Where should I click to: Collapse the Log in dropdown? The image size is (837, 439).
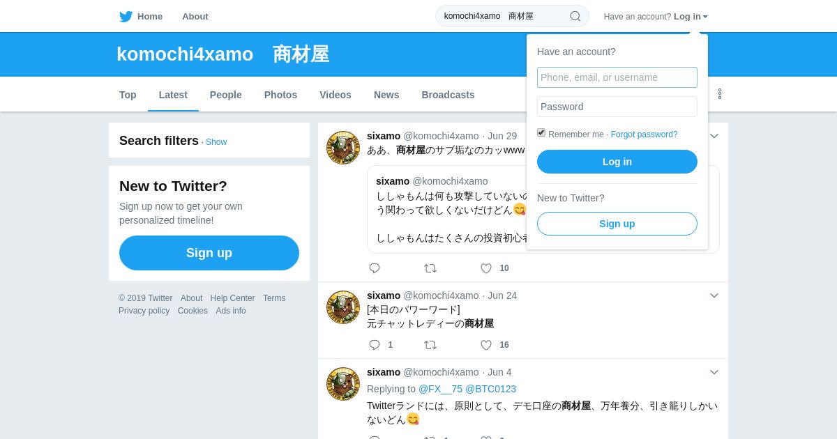tap(691, 16)
